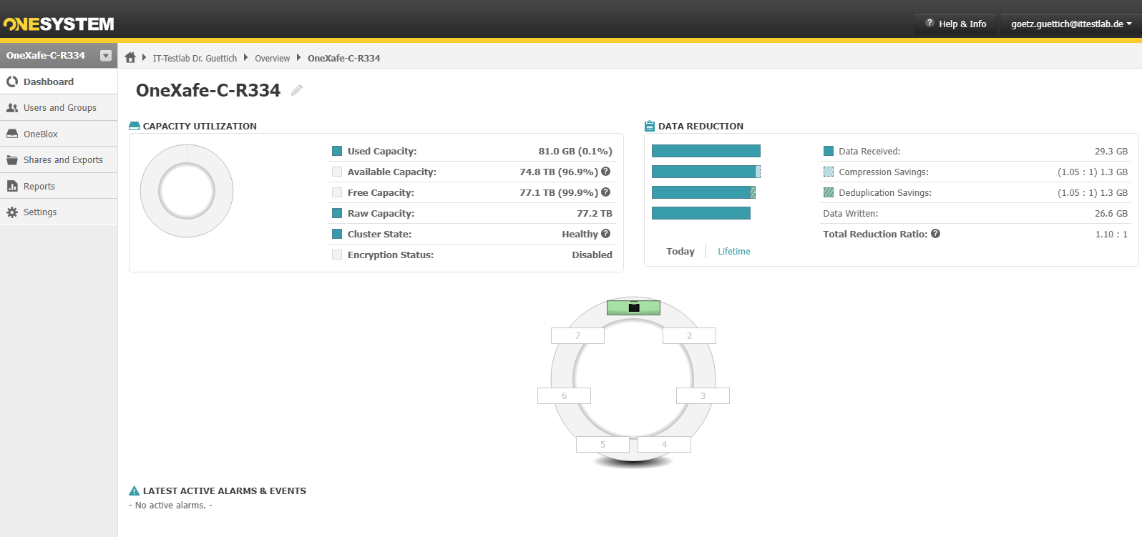Click help icon next to Available Capacity
The height and width of the screenshot is (537, 1142).
click(x=606, y=172)
